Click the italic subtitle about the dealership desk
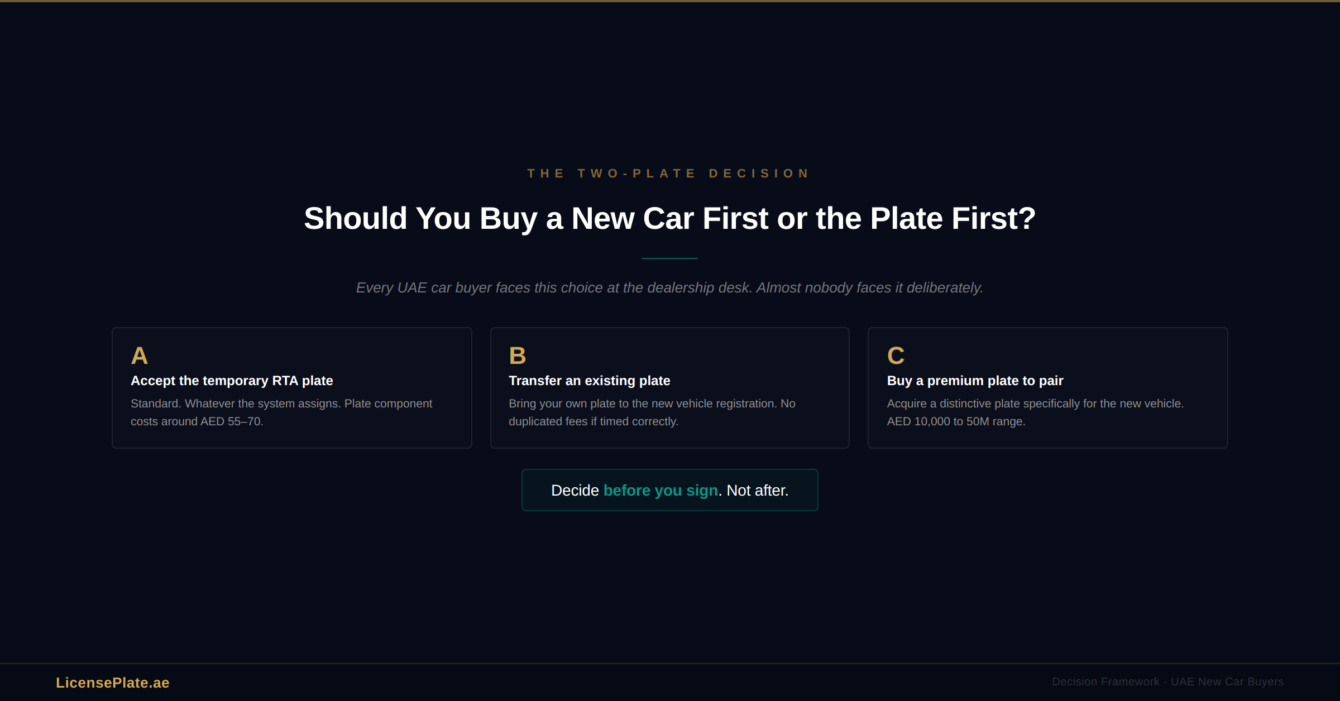Screen dimensions: 1340x701 (669, 288)
